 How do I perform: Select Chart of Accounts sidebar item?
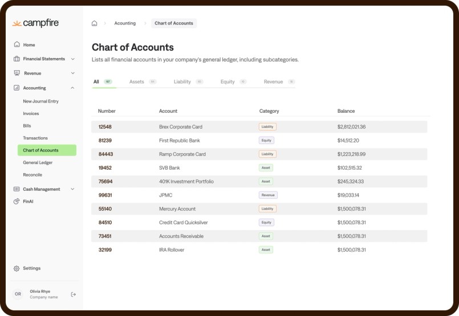point(47,150)
